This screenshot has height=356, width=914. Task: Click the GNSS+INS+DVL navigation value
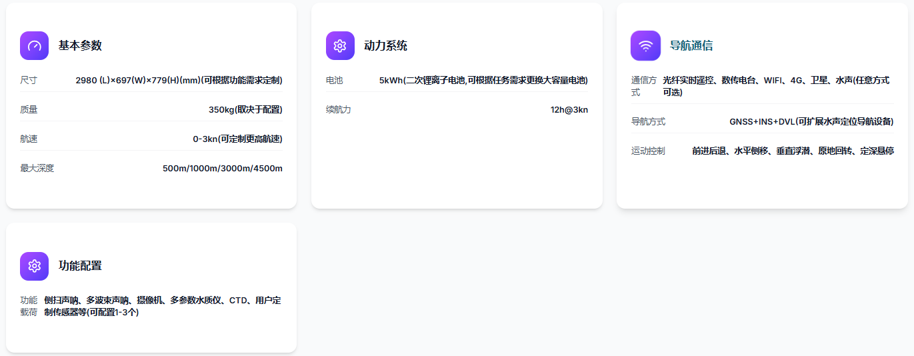(811, 121)
